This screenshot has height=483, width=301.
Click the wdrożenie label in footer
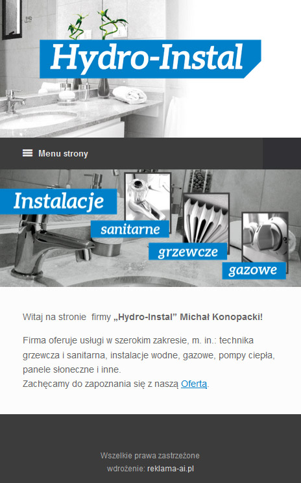126,469
